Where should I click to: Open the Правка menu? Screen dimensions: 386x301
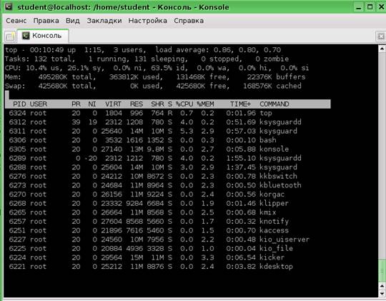(x=46, y=21)
